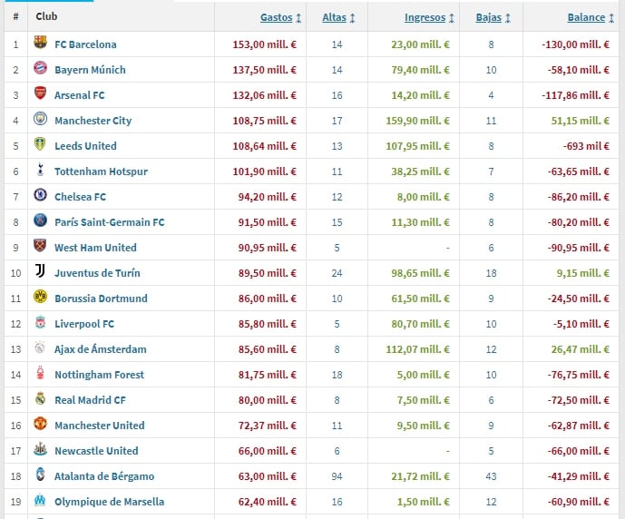
Task: Open the Leeds United club link
Action: tap(85, 146)
